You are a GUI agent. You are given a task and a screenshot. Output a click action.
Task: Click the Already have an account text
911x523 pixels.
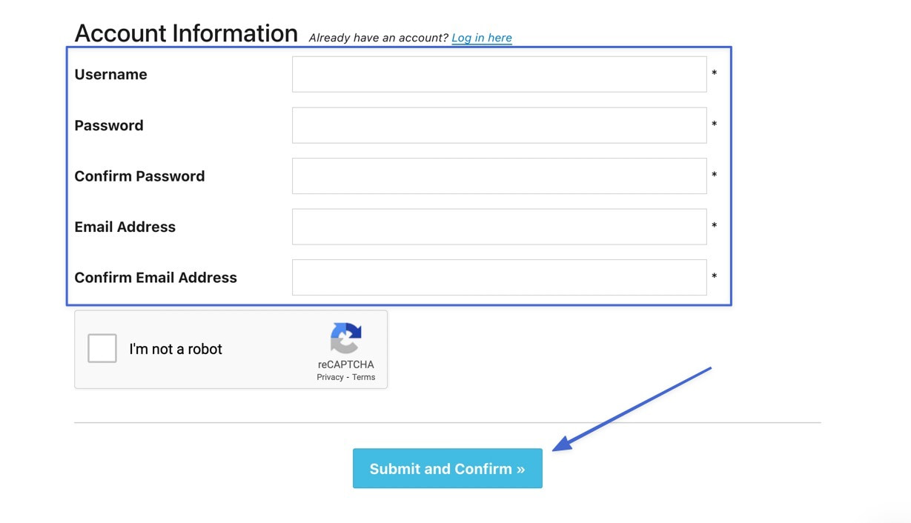coord(378,38)
